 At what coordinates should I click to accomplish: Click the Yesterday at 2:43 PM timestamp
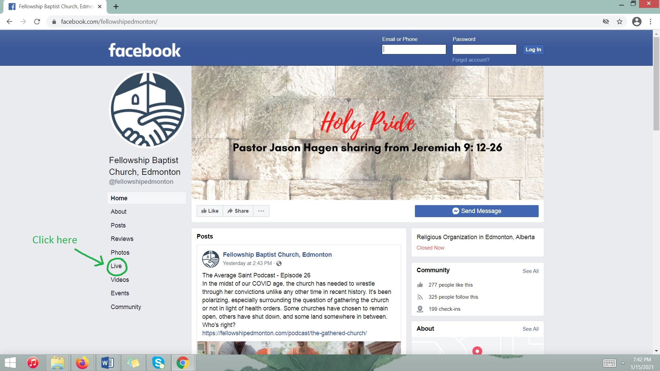click(247, 263)
